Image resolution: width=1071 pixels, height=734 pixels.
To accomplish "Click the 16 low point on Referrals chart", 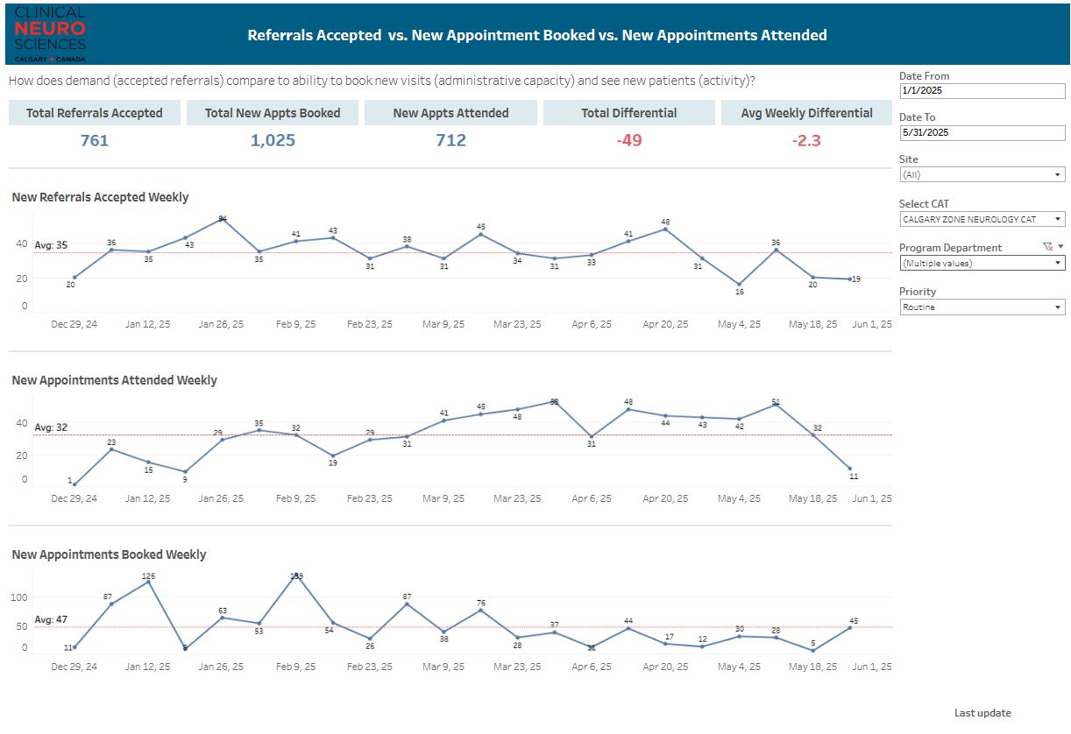I will click(739, 285).
